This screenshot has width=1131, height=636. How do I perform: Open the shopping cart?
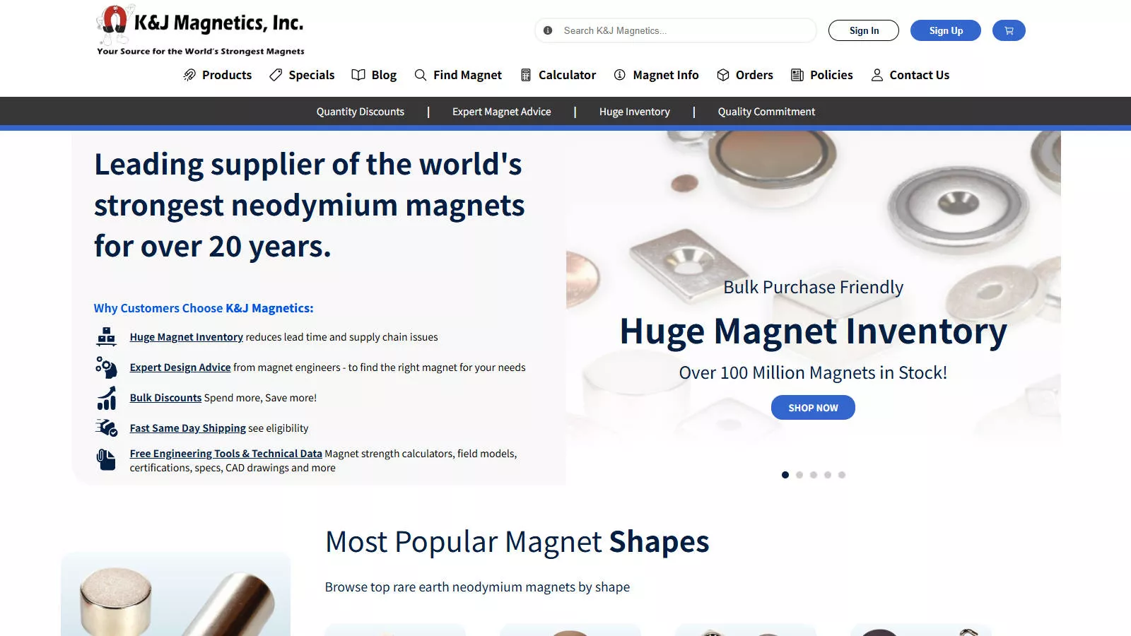click(1009, 30)
